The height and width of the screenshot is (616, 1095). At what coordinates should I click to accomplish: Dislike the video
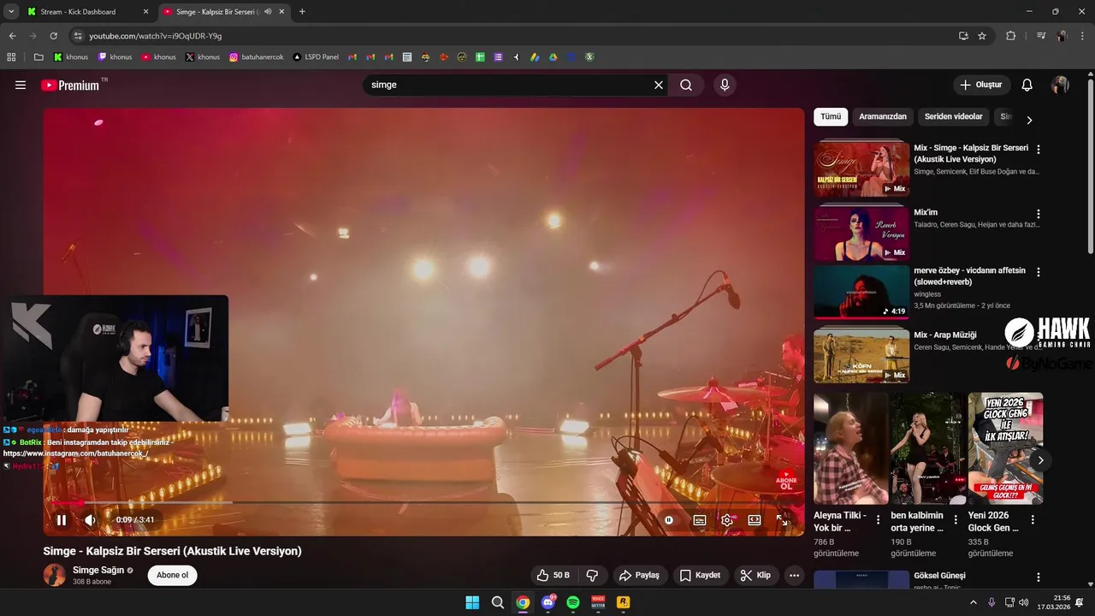[592, 575]
